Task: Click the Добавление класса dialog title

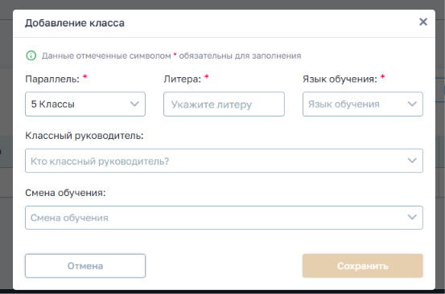Action: pyautogui.click(x=75, y=23)
